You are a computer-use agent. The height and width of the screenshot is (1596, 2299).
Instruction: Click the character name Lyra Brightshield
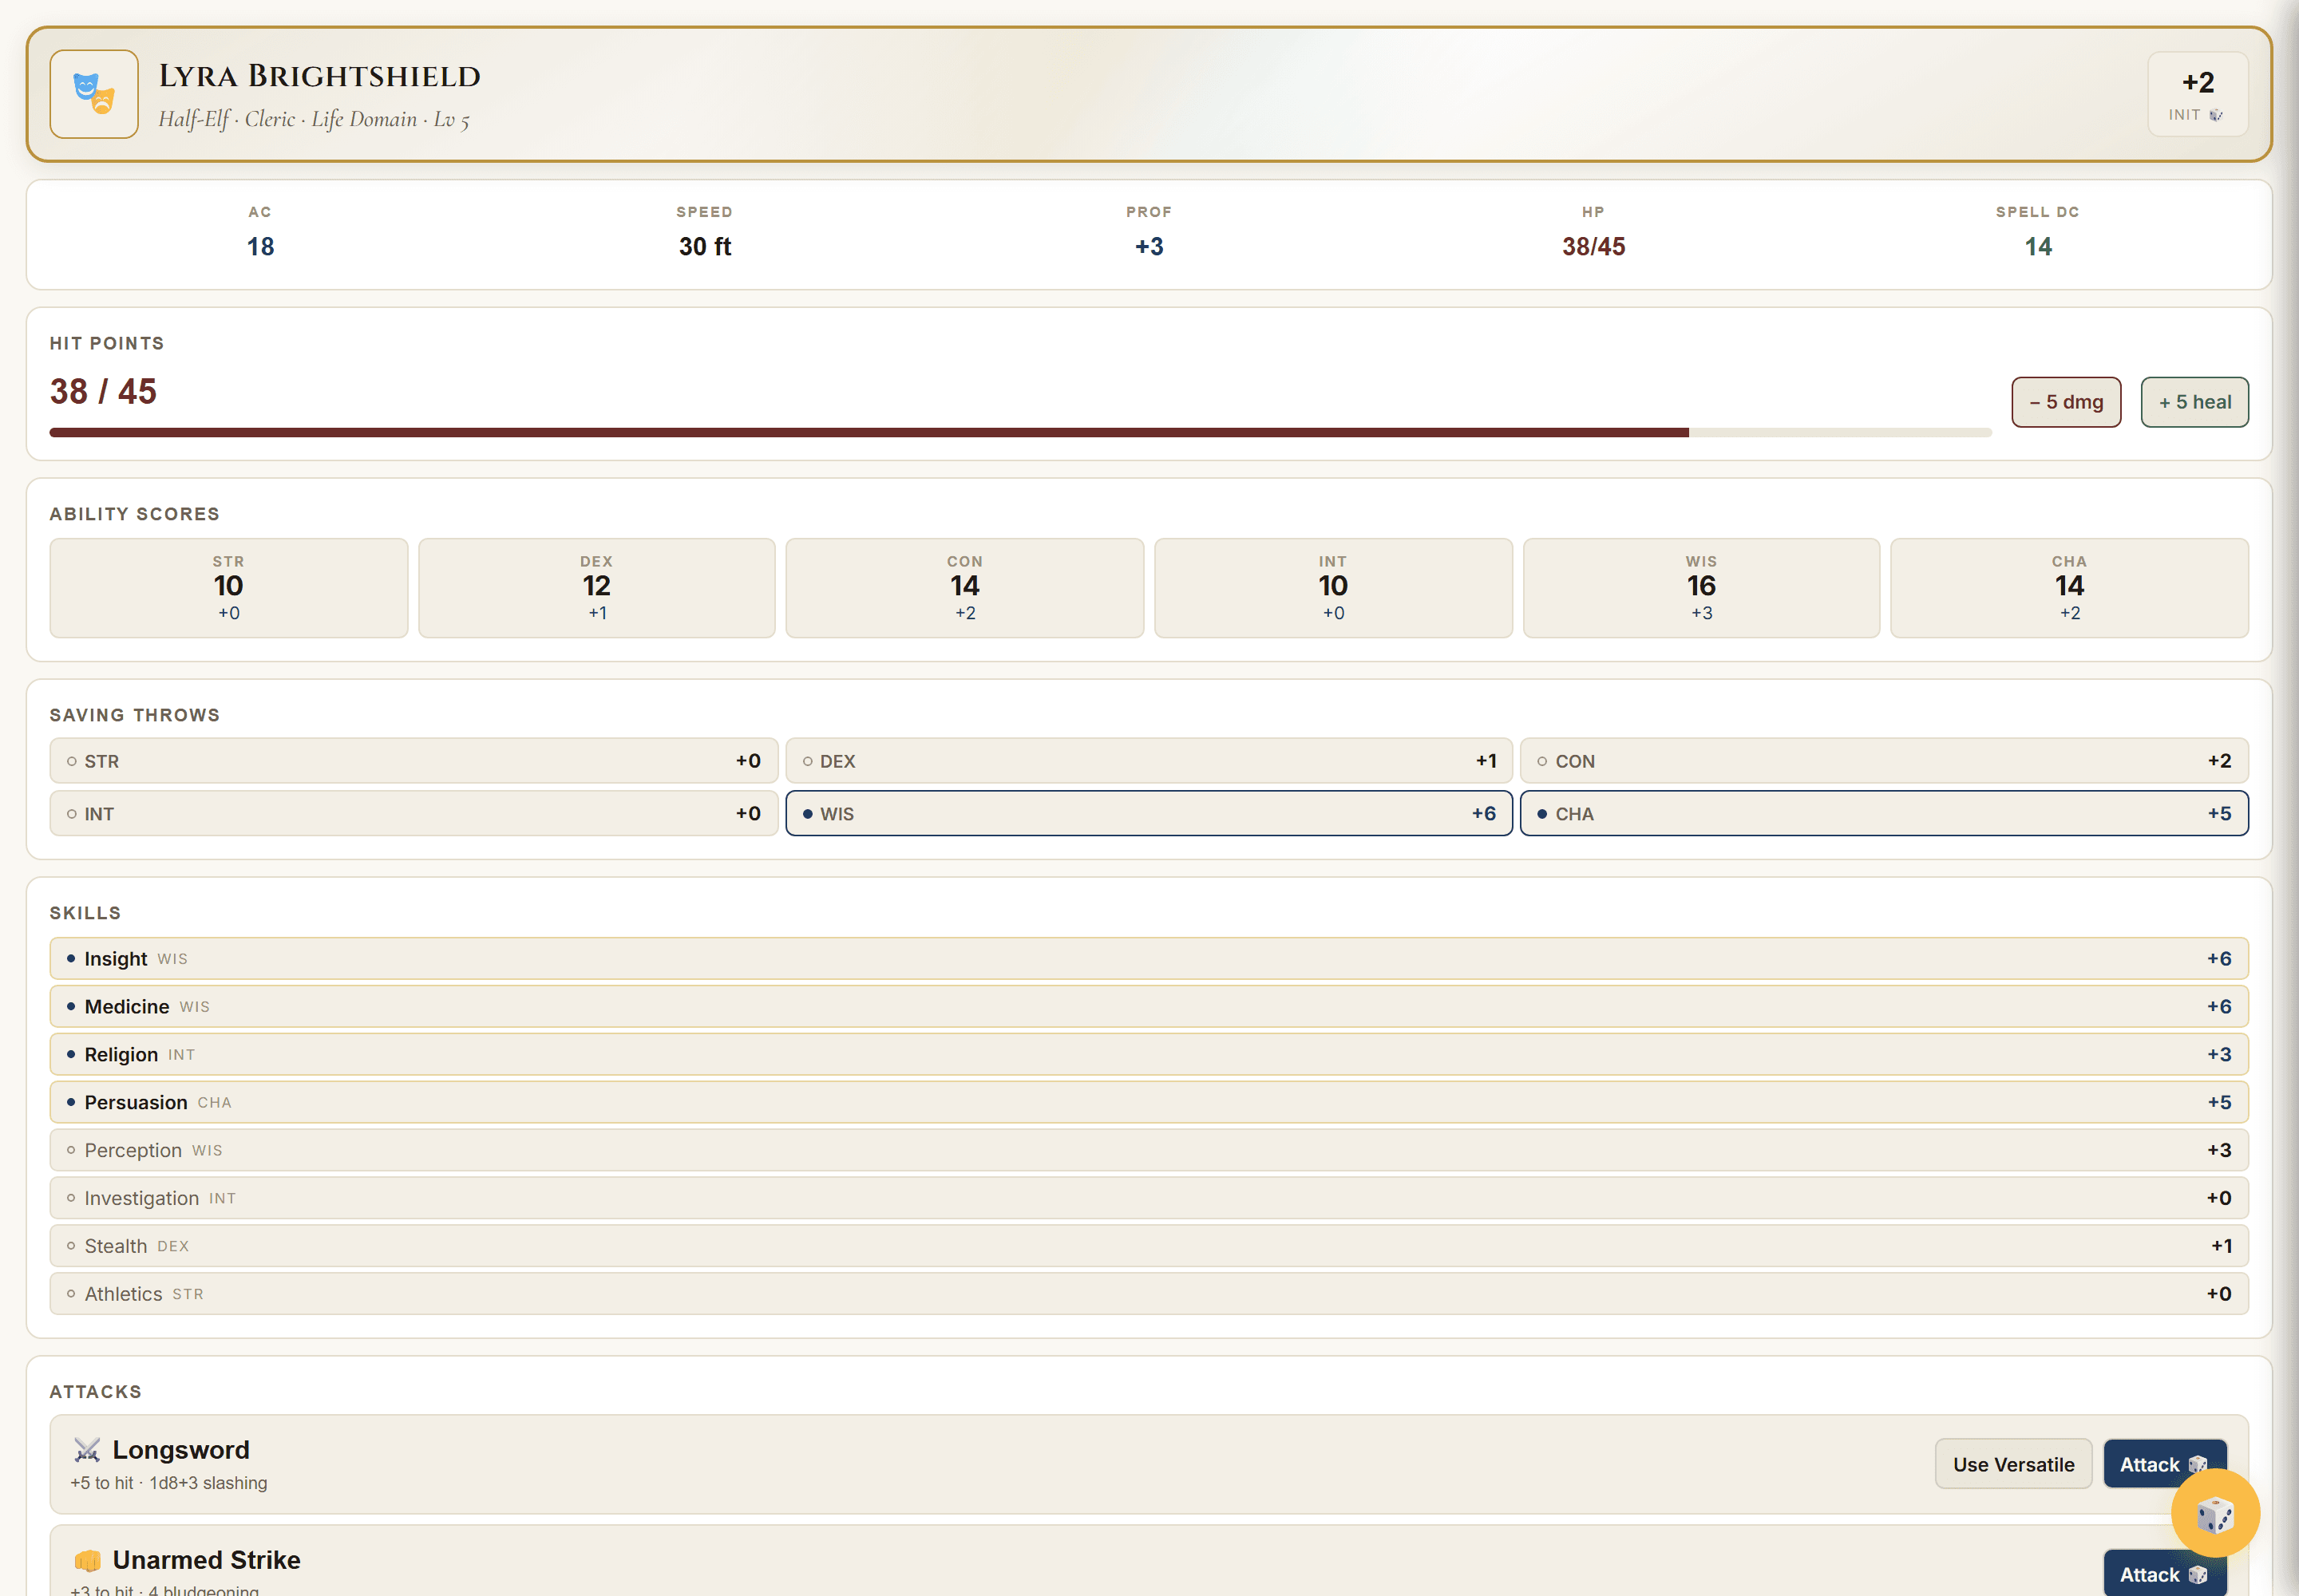[x=320, y=76]
